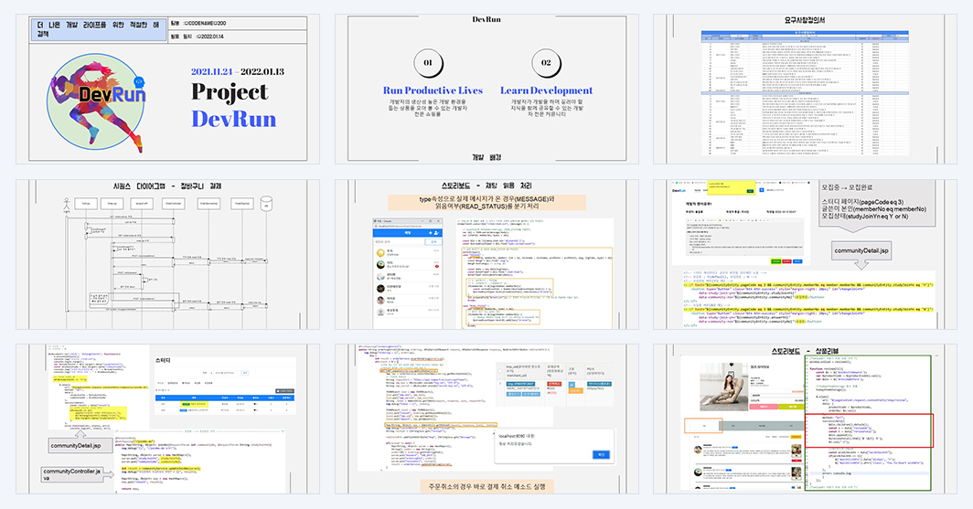Click the 'type속성으로 실제 메시지가 온 경우' caption
This screenshot has height=509, width=973.
(486, 203)
